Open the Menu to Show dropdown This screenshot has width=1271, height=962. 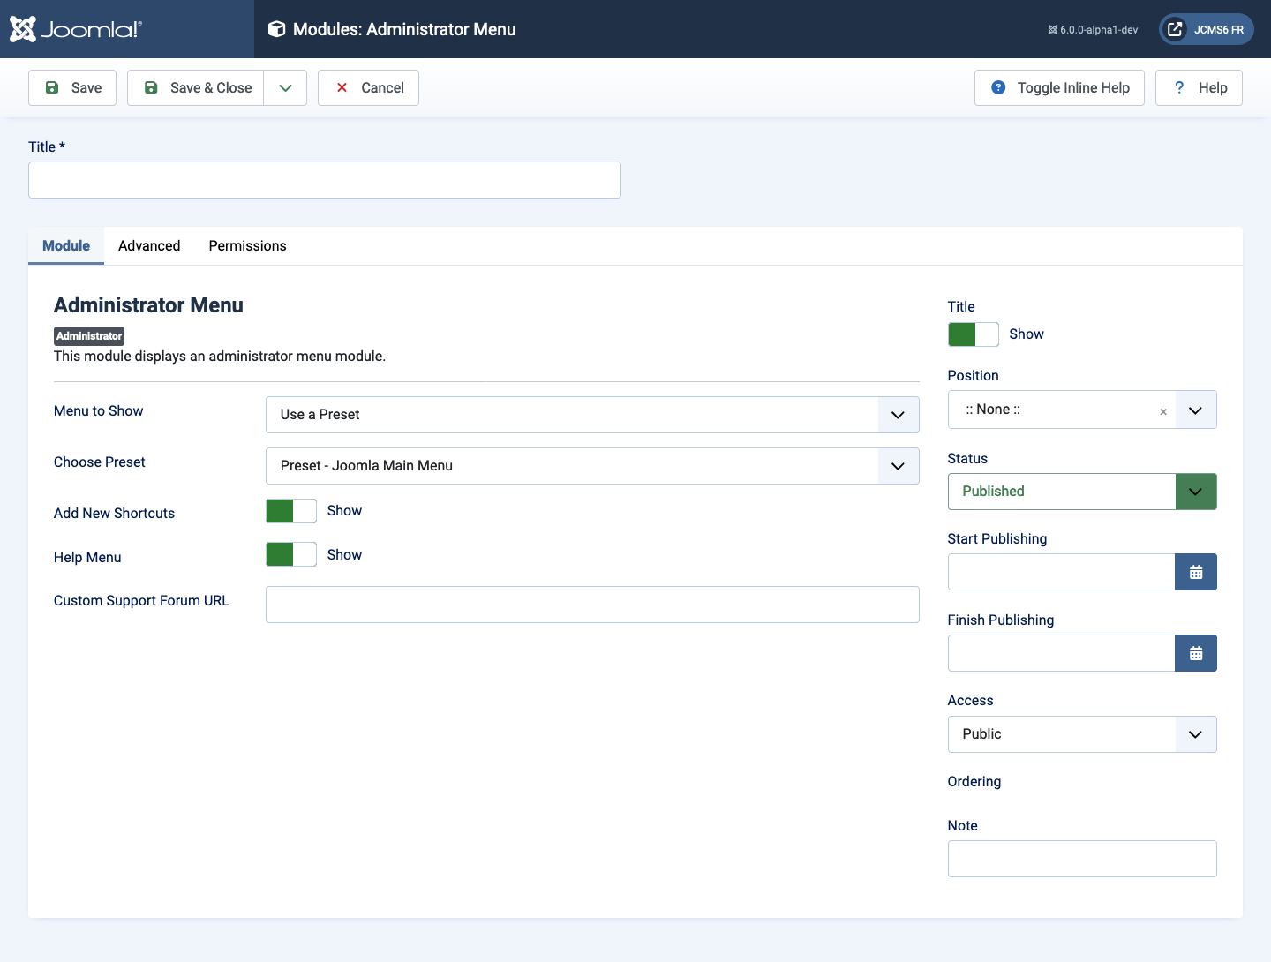[592, 415]
